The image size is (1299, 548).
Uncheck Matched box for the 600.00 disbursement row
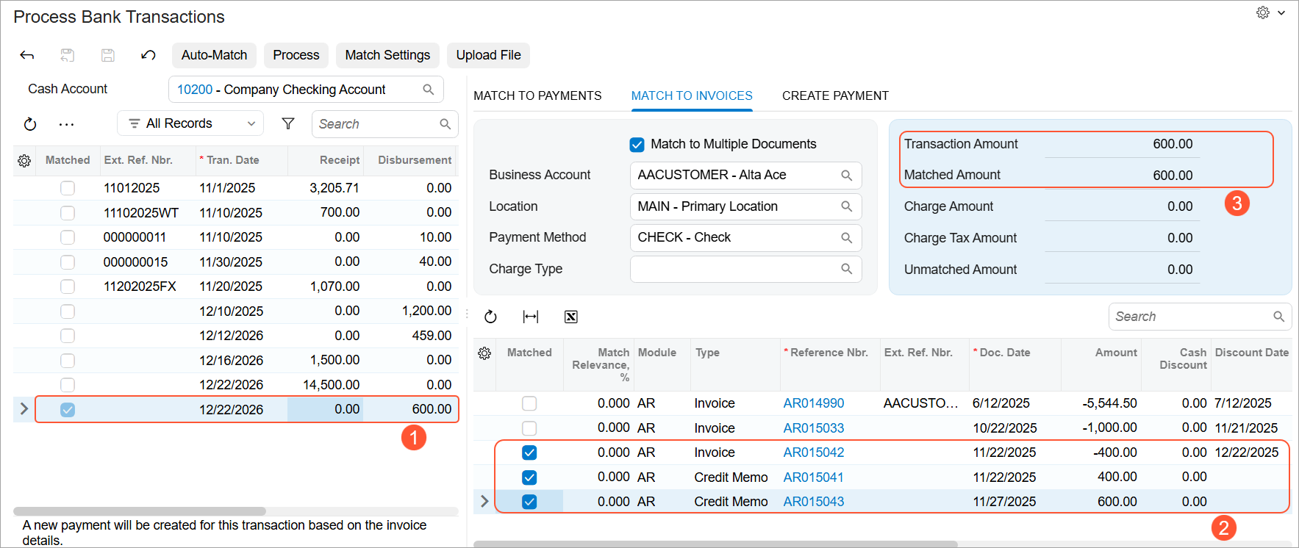tap(68, 410)
